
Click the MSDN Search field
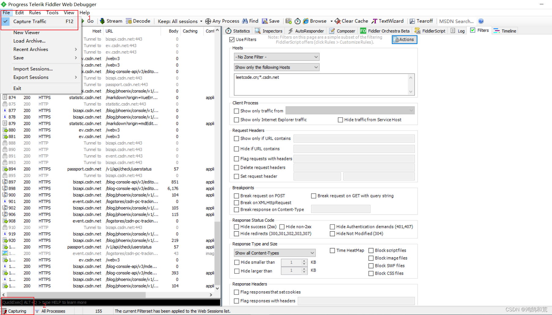(456, 21)
